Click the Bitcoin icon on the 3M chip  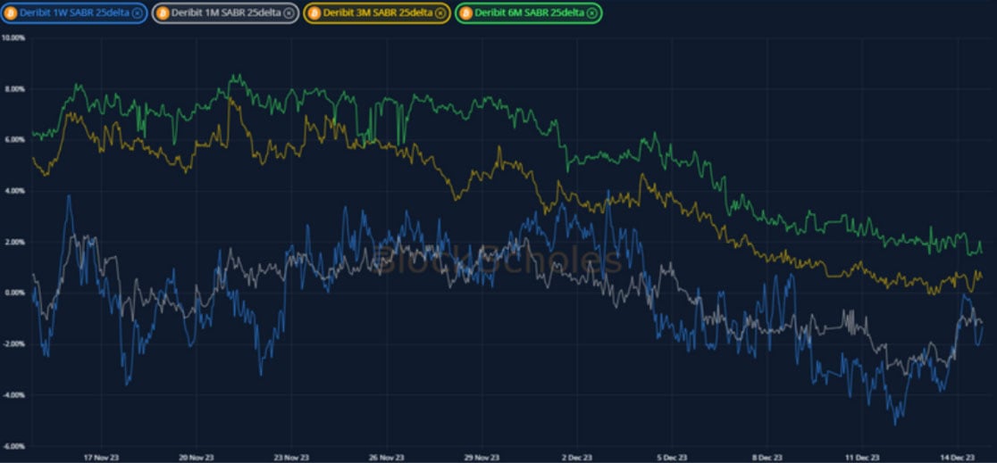click(x=315, y=13)
